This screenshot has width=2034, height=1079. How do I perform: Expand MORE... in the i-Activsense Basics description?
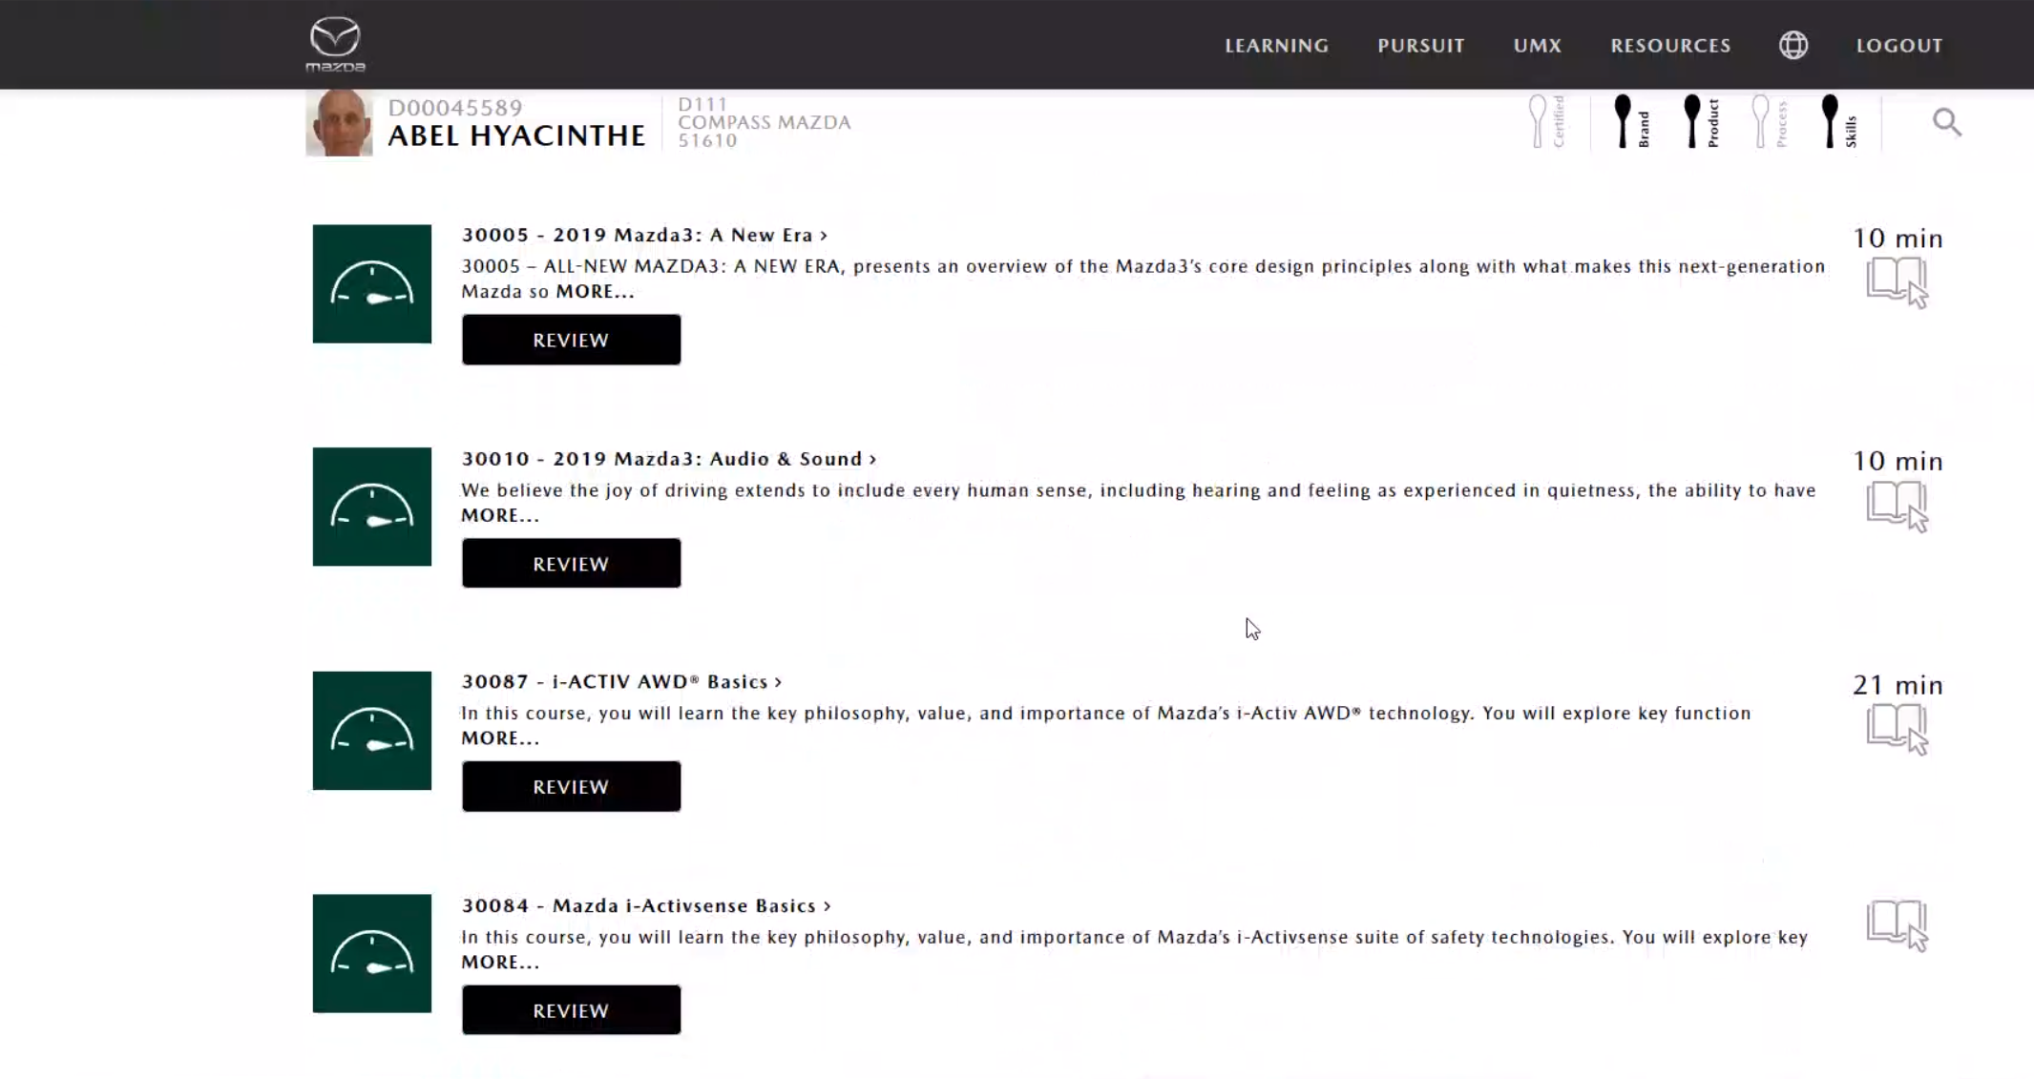pos(500,962)
